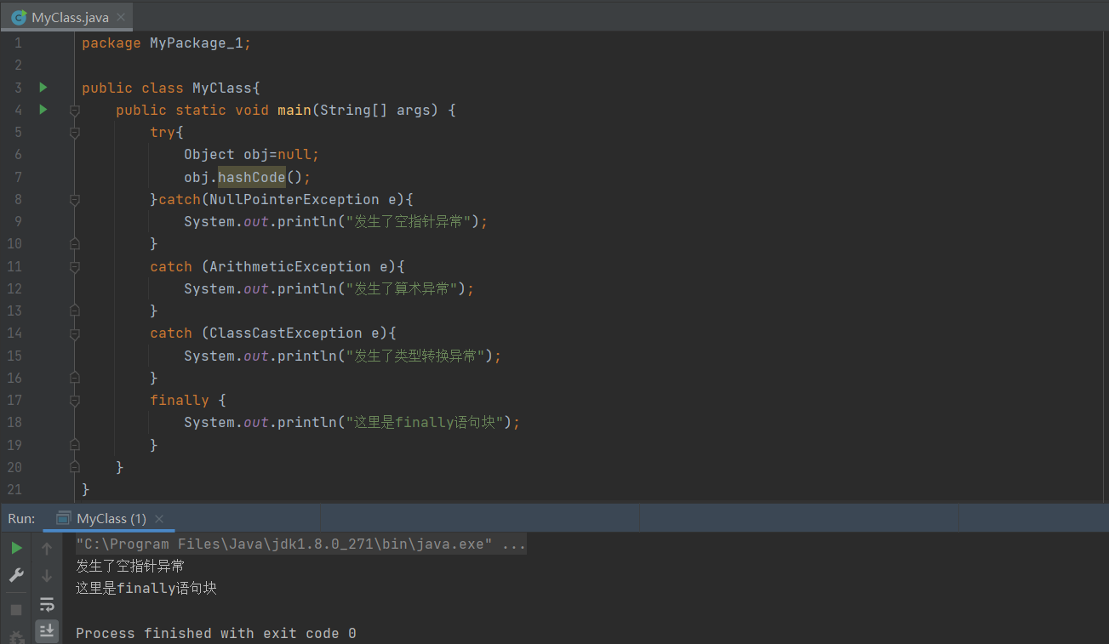Collapse the try block fold marker
This screenshot has height=644, width=1109.
point(75,133)
